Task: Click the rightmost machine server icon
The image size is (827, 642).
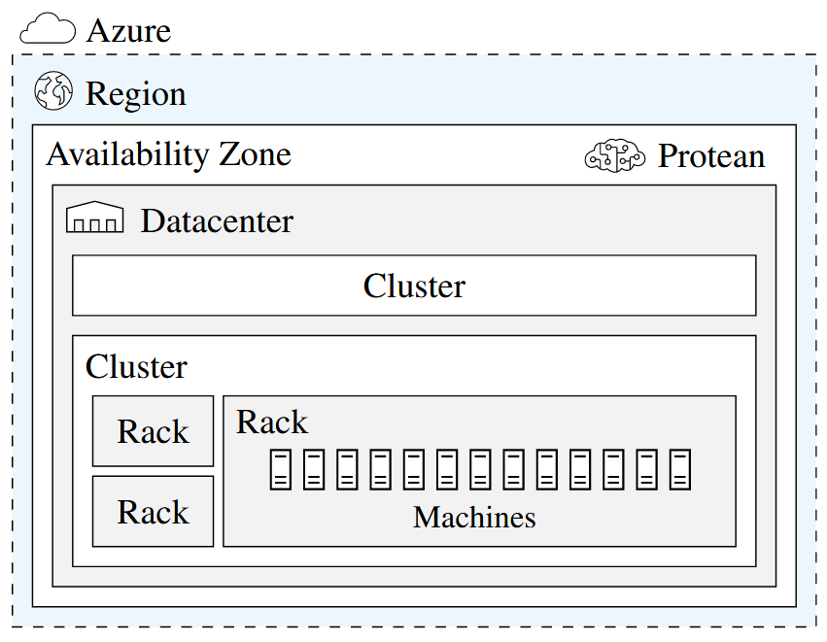Action: pos(680,470)
